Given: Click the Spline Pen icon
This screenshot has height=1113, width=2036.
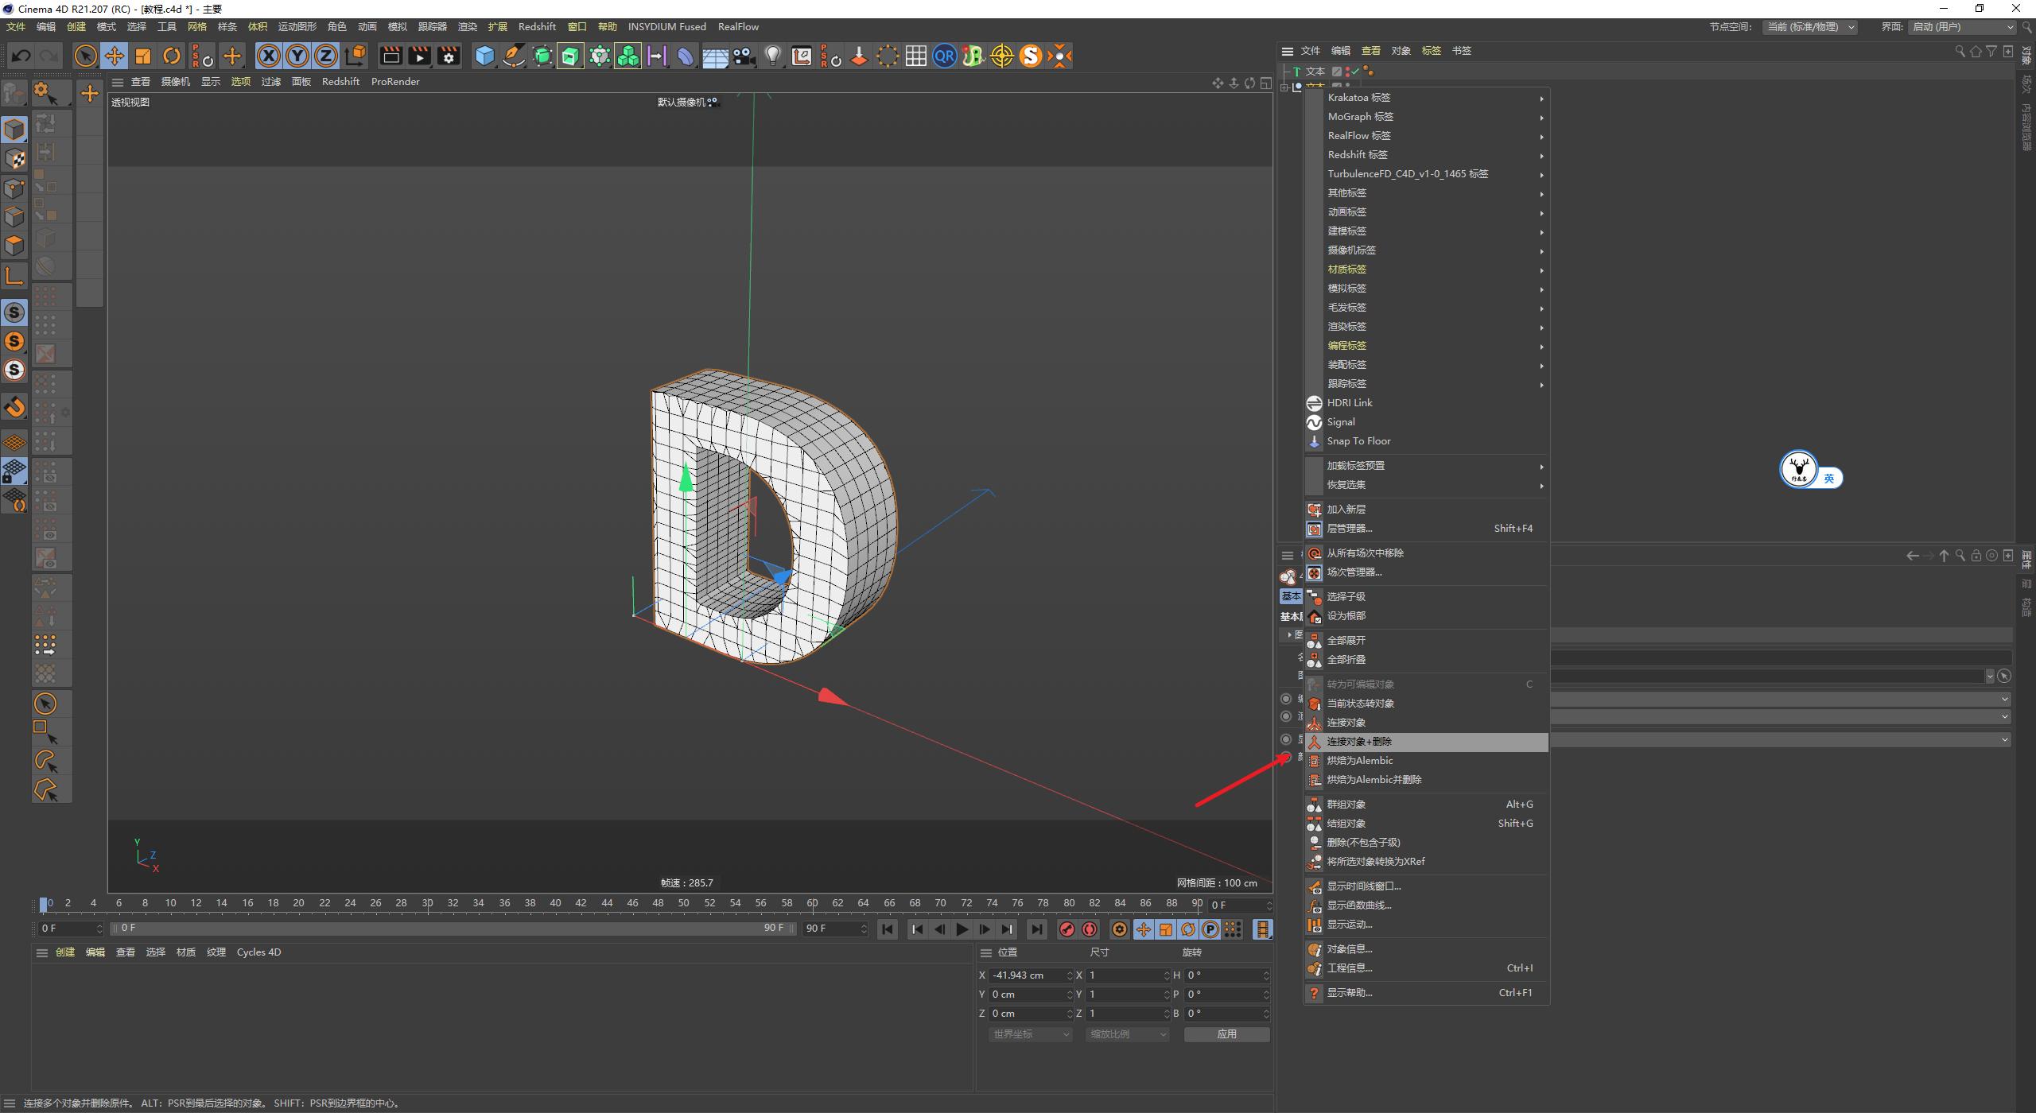Looking at the screenshot, I should pos(513,56).
